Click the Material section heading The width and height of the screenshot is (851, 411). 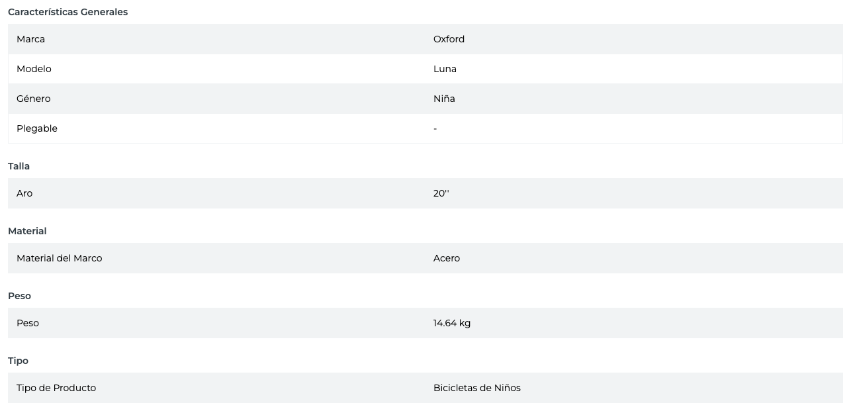[27, 231]
